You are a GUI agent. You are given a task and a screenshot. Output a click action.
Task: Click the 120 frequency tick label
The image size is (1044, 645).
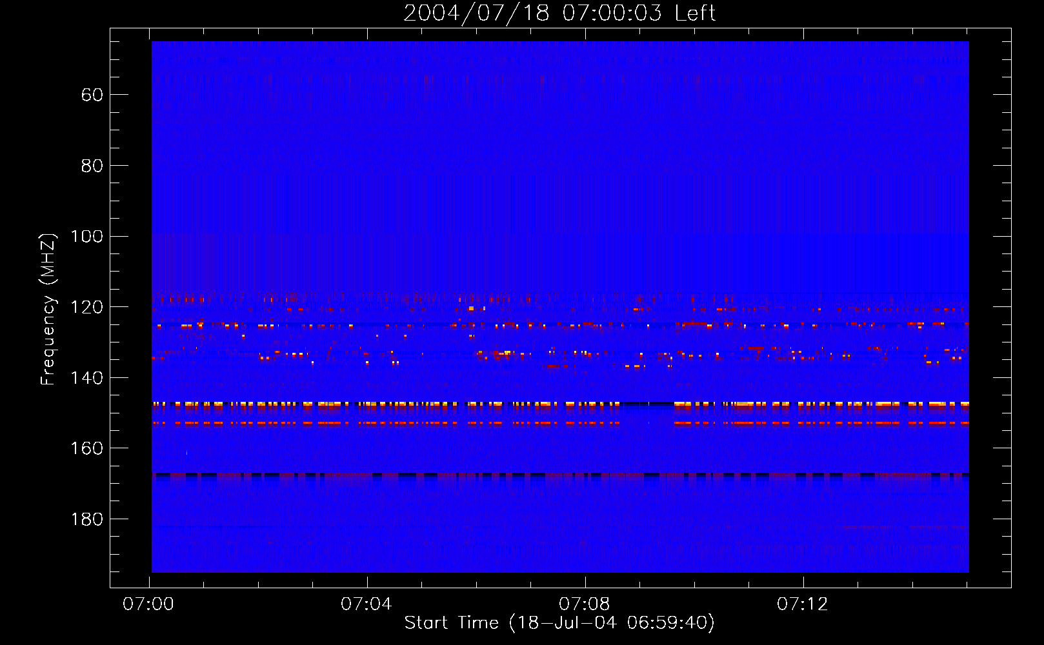pyautogui.click(x=87, y=308)
